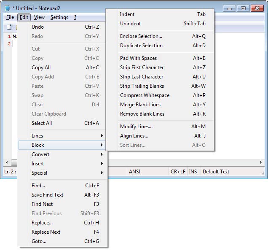This screenshot has width=268, height=251.
Task: Choose Save Find Text
Action: [x=62, y=195]
